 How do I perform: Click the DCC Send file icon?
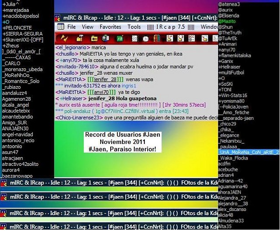pos(170,38)
